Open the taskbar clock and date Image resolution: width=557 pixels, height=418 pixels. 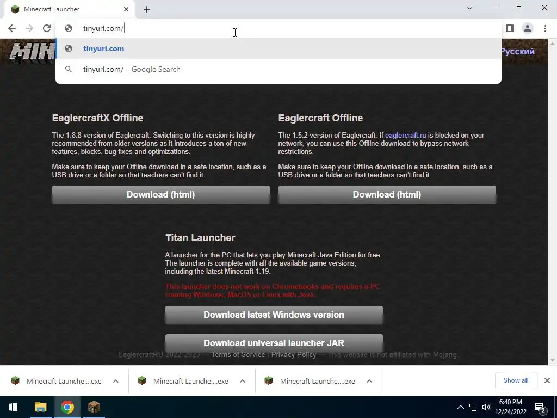point(511,407)
